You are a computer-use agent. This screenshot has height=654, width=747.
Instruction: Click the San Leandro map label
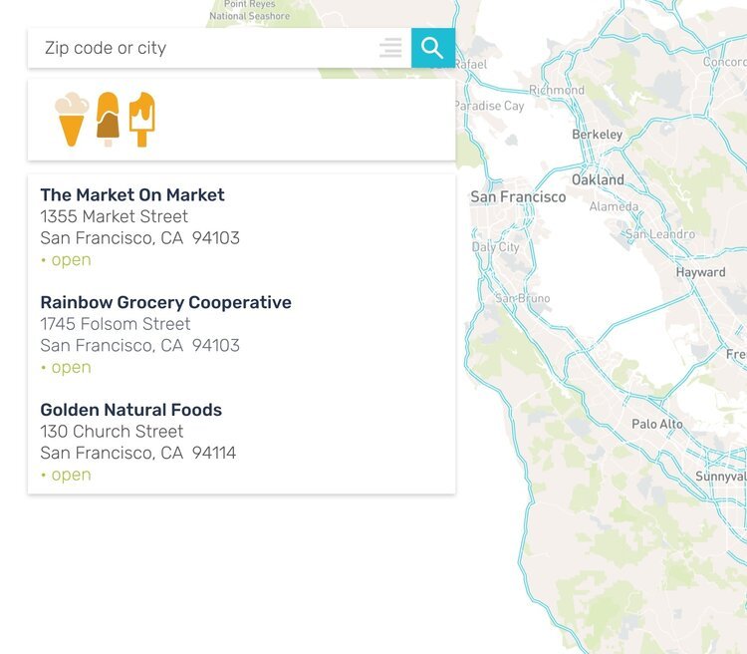(x=659, y=234)
